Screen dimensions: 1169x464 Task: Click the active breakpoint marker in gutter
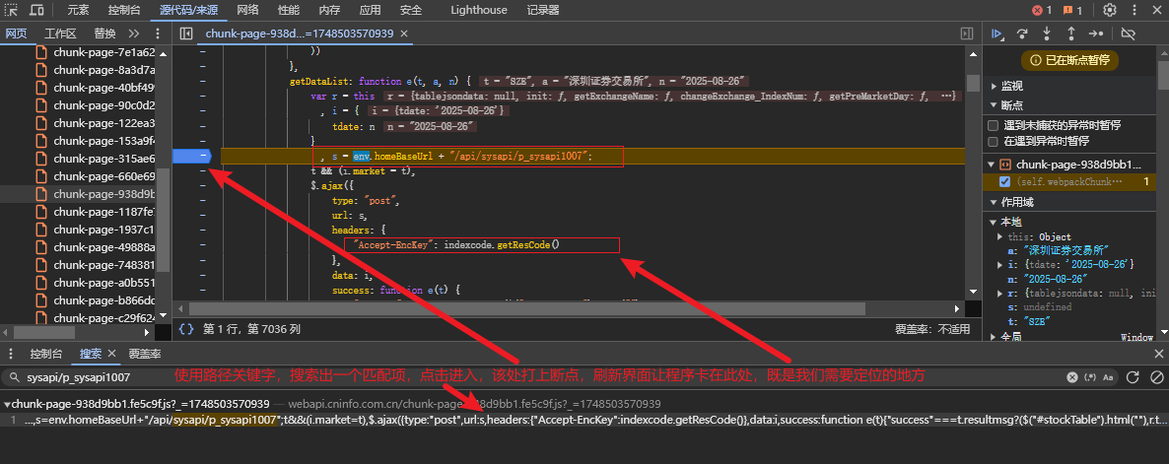click(192, 156)
